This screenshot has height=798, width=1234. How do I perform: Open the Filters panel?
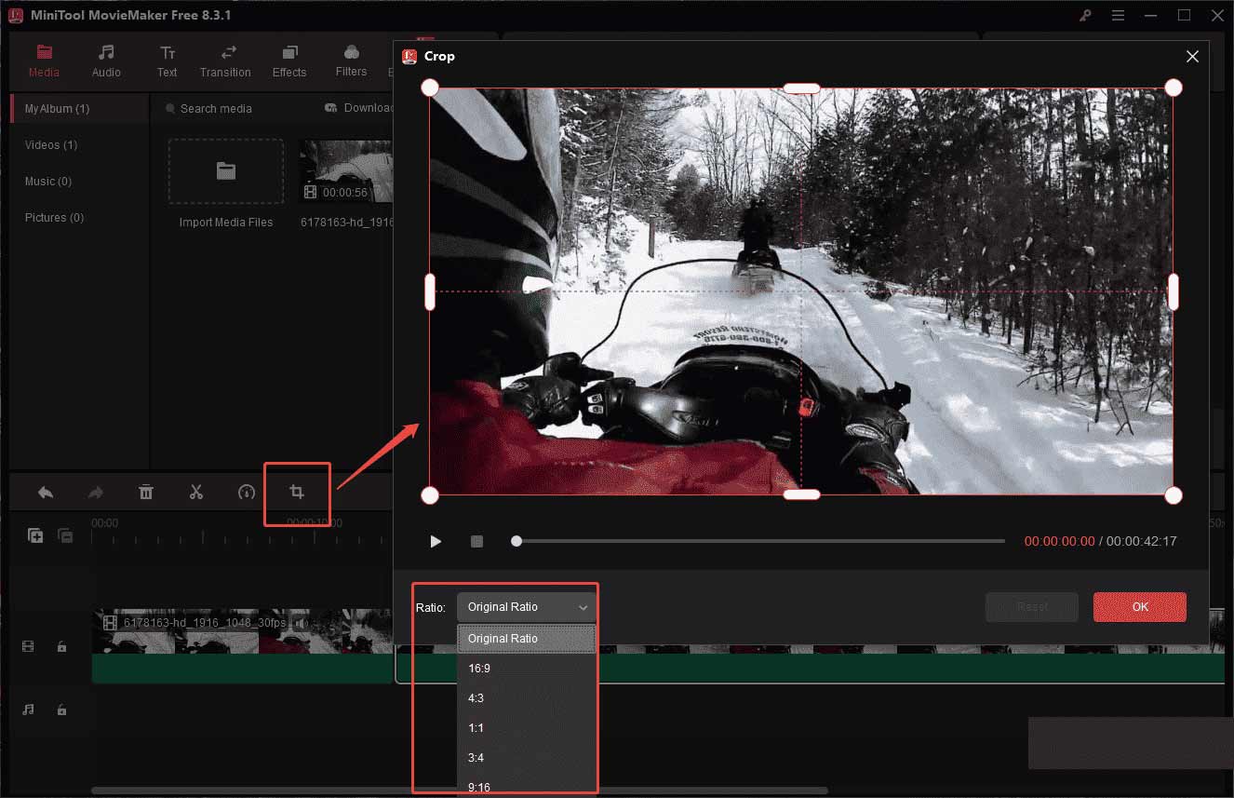(x=351, y=61)
